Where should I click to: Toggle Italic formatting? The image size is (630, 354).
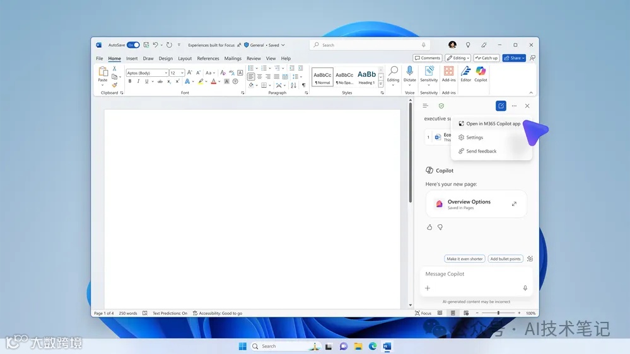click(x=138, y=81)
